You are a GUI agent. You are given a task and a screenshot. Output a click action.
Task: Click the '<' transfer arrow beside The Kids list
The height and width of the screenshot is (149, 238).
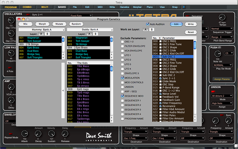tap(63, 91)
